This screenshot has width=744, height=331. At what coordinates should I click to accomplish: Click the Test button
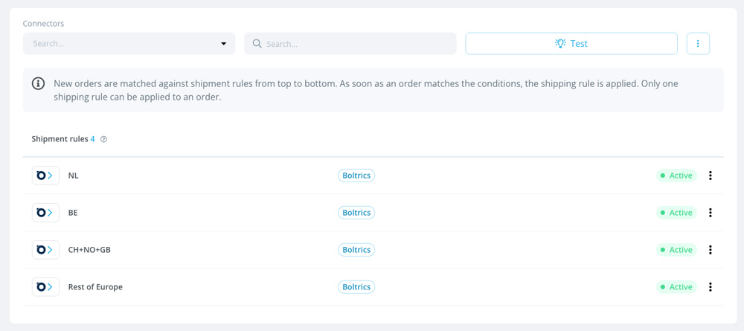click(x=571, y=44)
